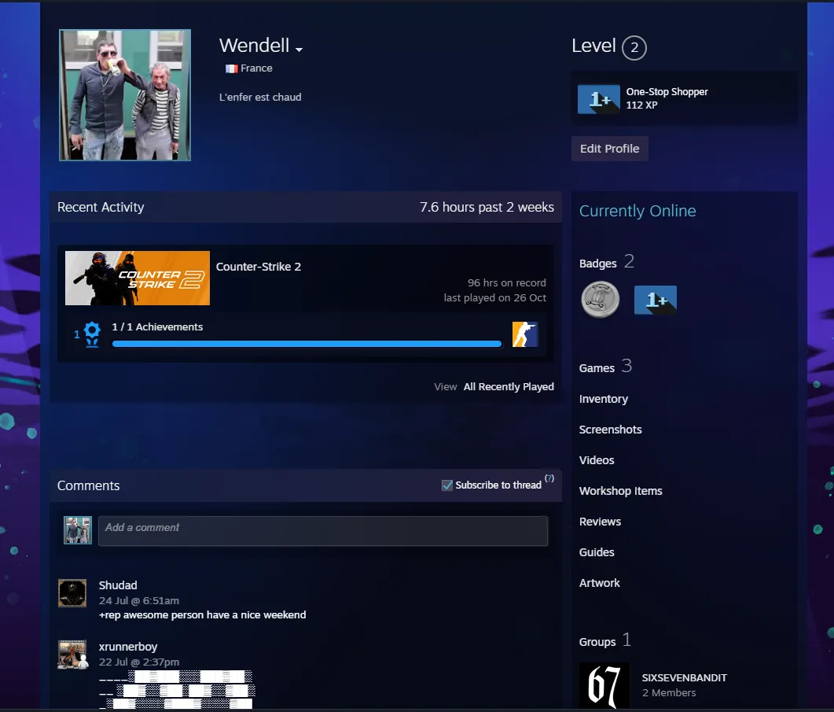Open the Wendell profile picture
Viewport: 834px width, 712px height.
pos(125,94)
